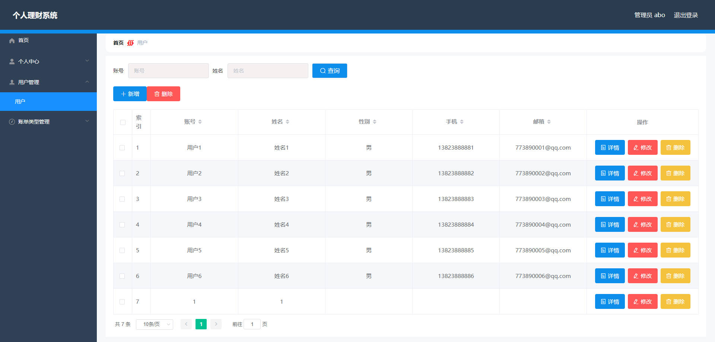The width and height of the screenshot is (715, 342).
Task: Check the row for 用户5
Action: (x=122, y=250)
